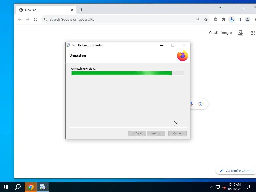Image resolution: width=256 pixels, height=192 pixels.
Task: Bookmark this tab with the star icon
Action: click(x=206, y=19)
